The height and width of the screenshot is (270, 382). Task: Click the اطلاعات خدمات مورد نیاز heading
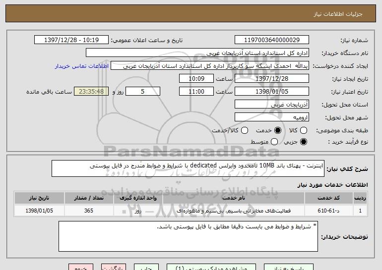point(333,185)
